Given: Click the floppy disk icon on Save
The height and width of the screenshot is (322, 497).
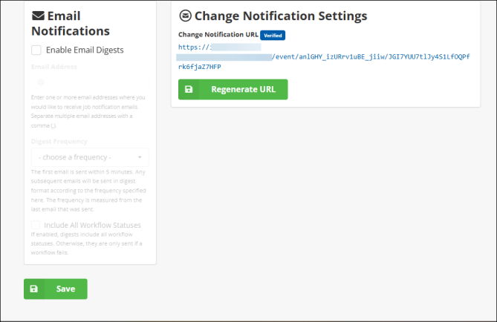Looking at the screenshot, I should (33, 289).
